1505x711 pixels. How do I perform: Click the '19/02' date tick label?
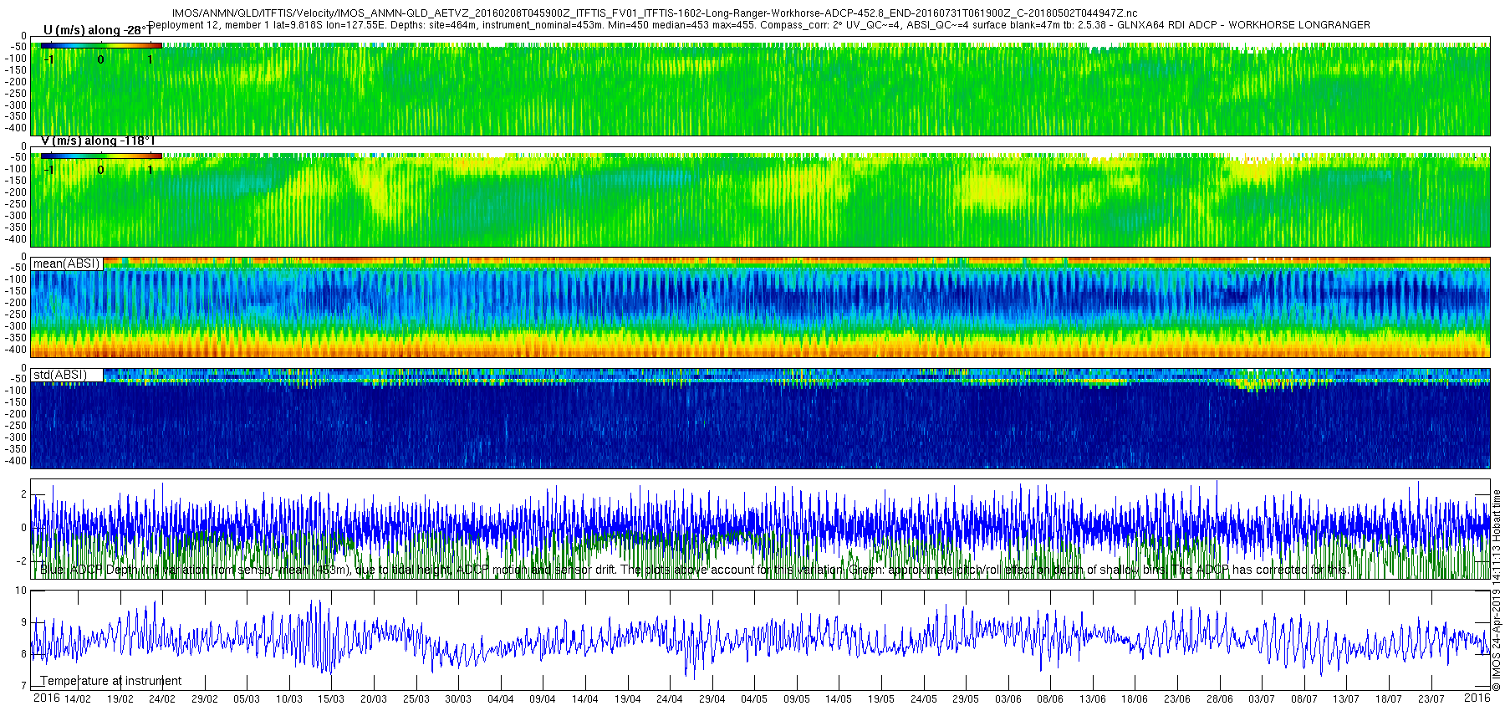click(x=120, y=699)
